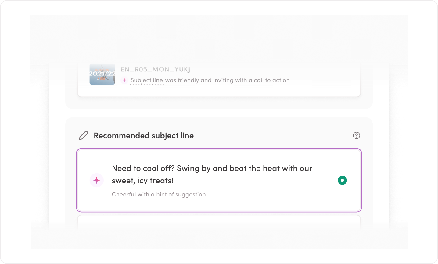Select the green radio button on the suggestion

342,180
